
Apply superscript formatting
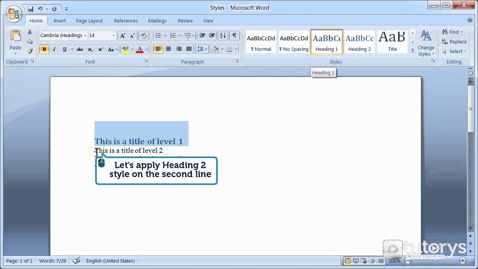coord(100,49)
